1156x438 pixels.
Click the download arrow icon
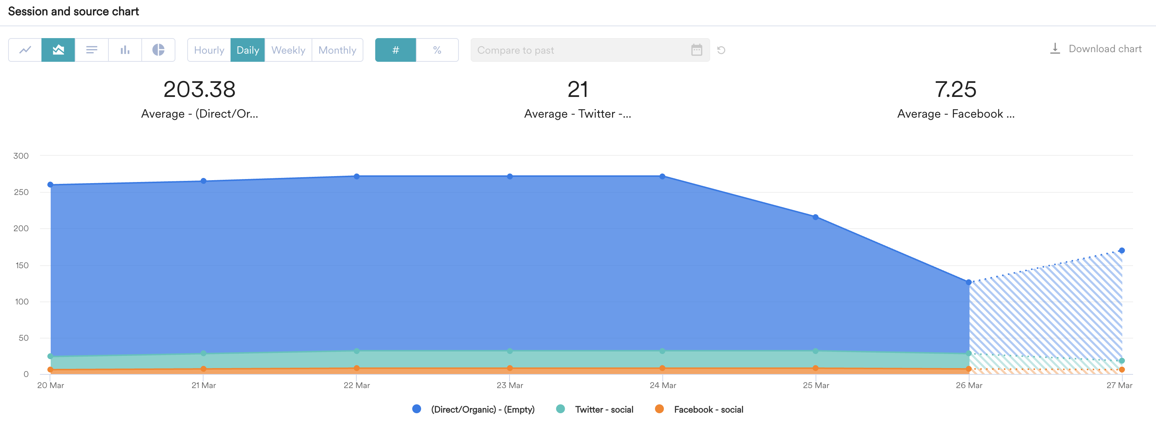(x=1055, y=48)
